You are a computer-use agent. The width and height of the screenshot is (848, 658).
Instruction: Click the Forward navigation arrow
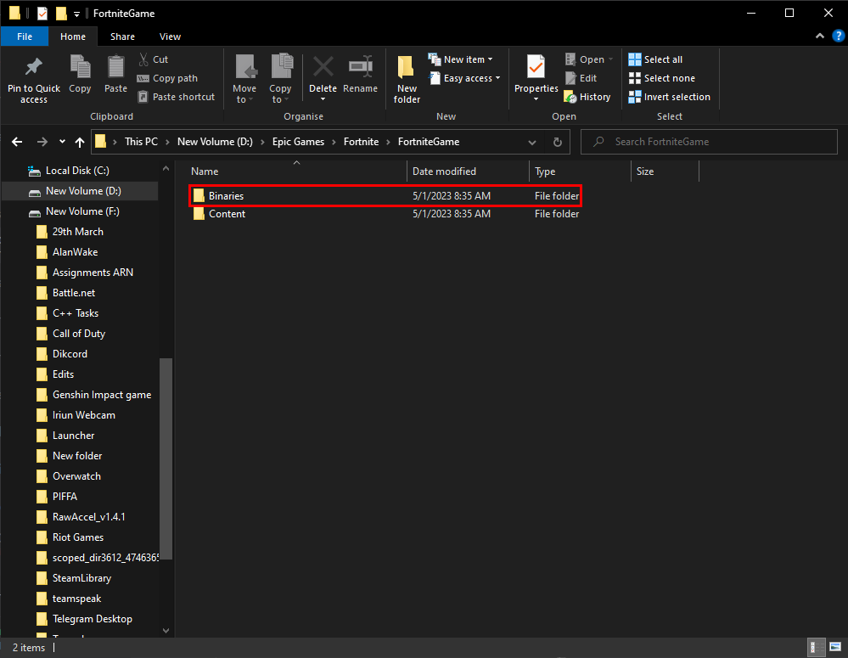click(x=42, y=142)
